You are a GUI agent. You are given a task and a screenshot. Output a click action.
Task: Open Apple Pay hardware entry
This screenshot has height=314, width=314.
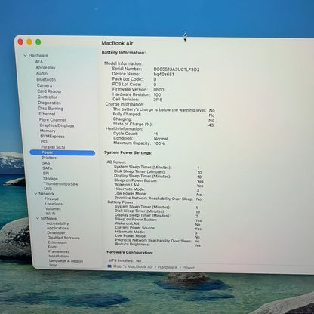point(45,68)
